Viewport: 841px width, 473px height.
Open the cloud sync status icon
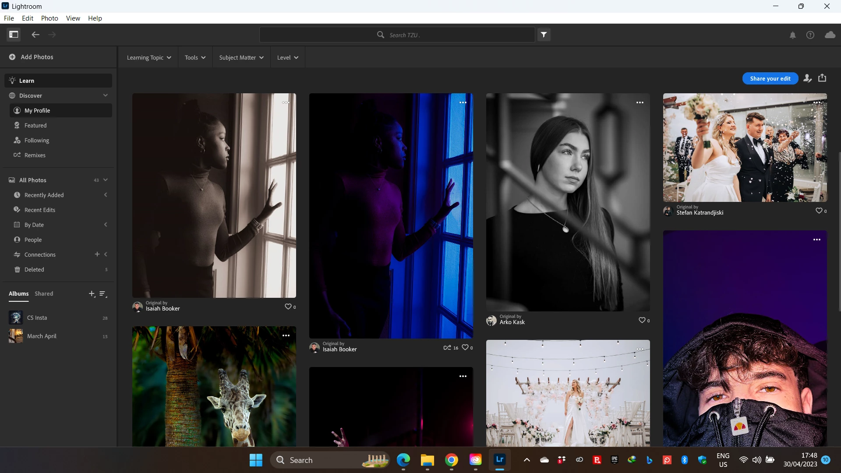point(830,35)
